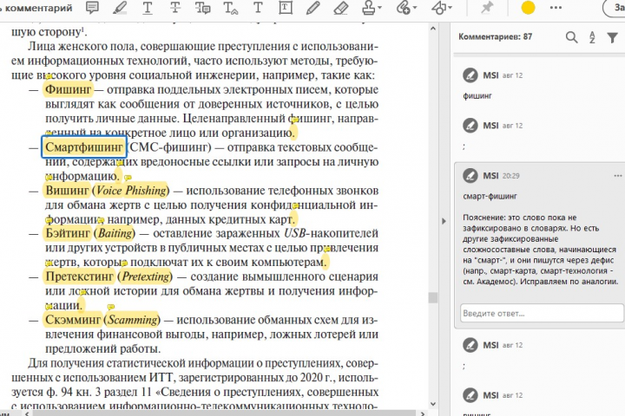Select the insert text at cursor tool

pyautogui.click(x=230, y=8)
